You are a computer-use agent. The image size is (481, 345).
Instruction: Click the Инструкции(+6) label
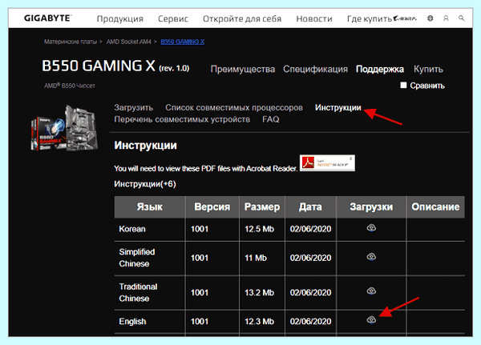coord(145,184)
